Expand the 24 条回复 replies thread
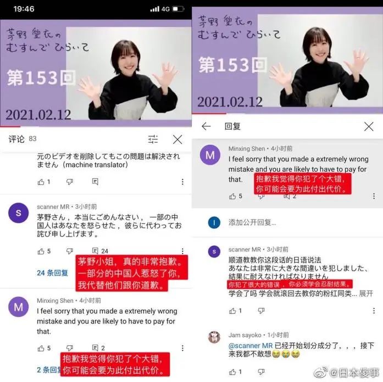Screen dimensions: 383x382 (x=52, y=273)
